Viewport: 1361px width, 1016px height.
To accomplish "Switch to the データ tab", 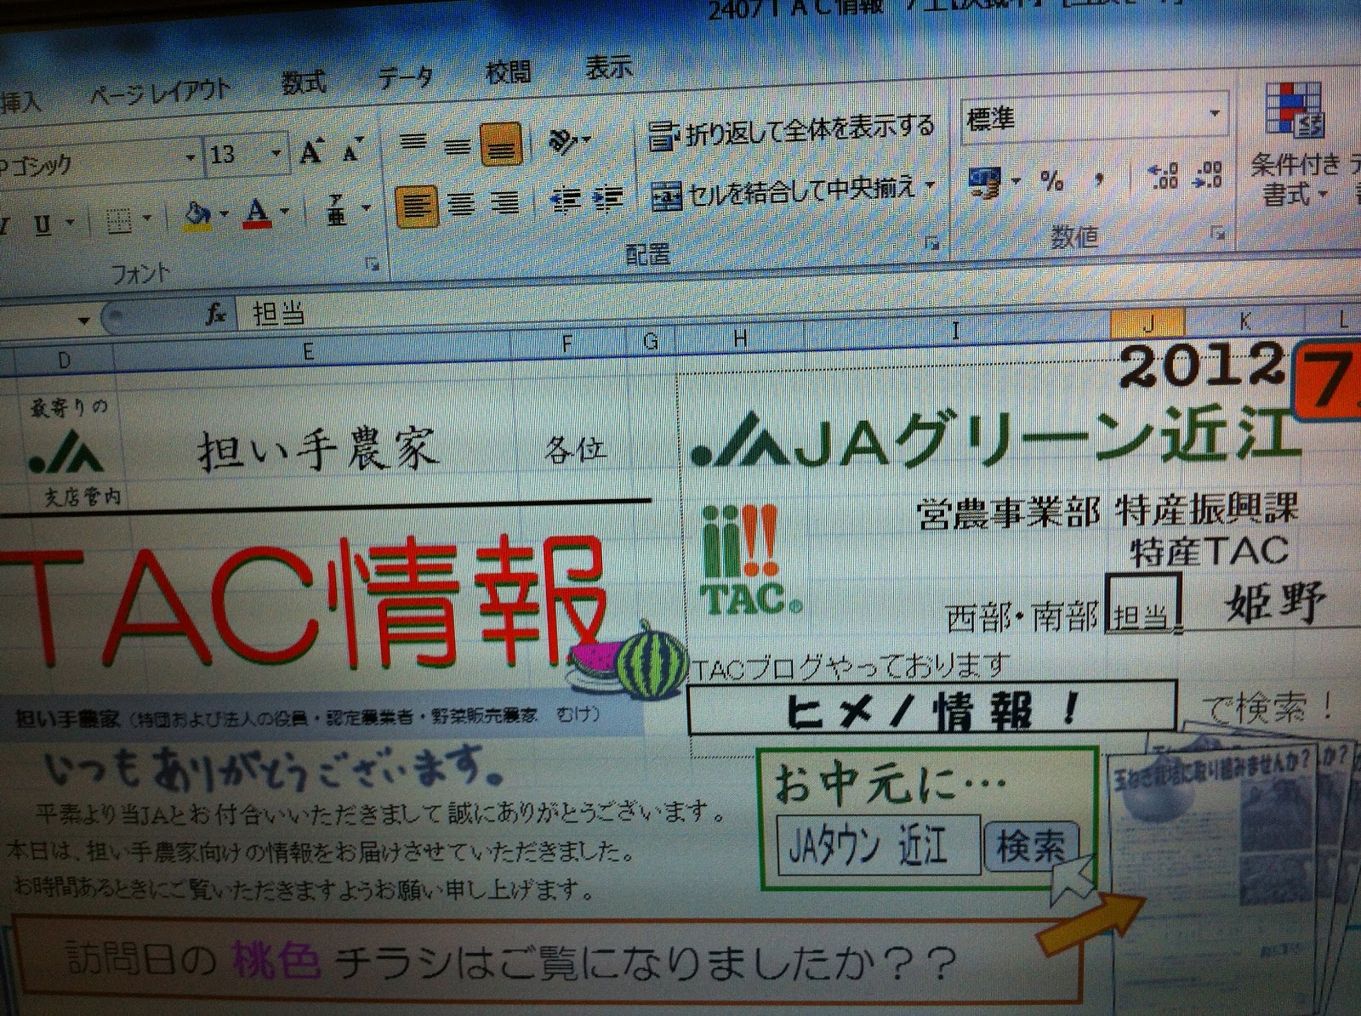I will click(x=405, y=78).
